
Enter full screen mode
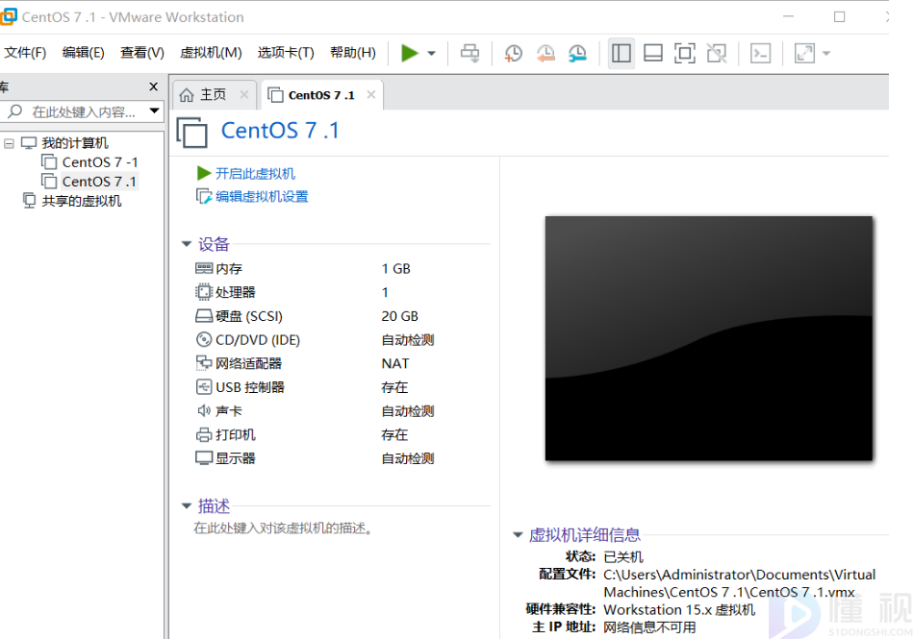pos(685,54)
